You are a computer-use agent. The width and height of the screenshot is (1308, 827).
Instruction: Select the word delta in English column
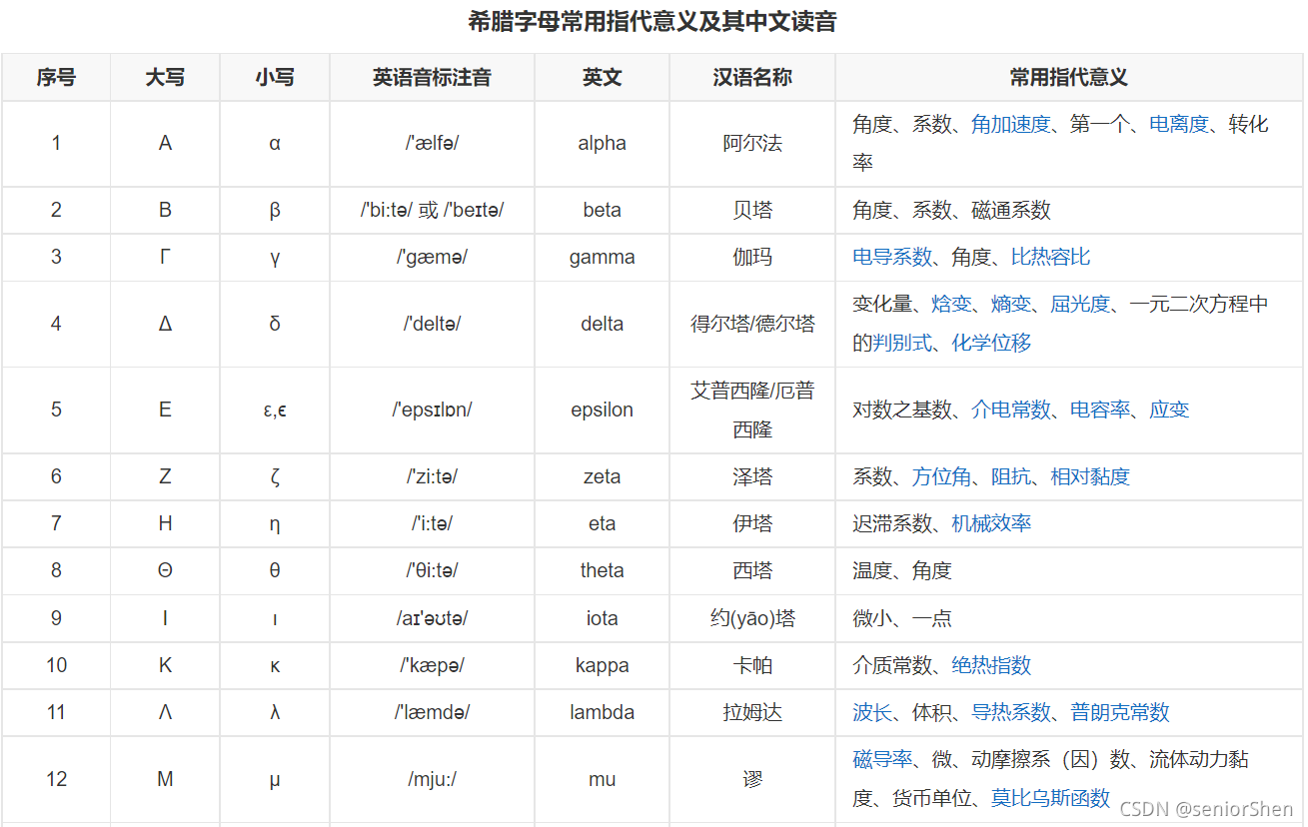click(603, 324)
